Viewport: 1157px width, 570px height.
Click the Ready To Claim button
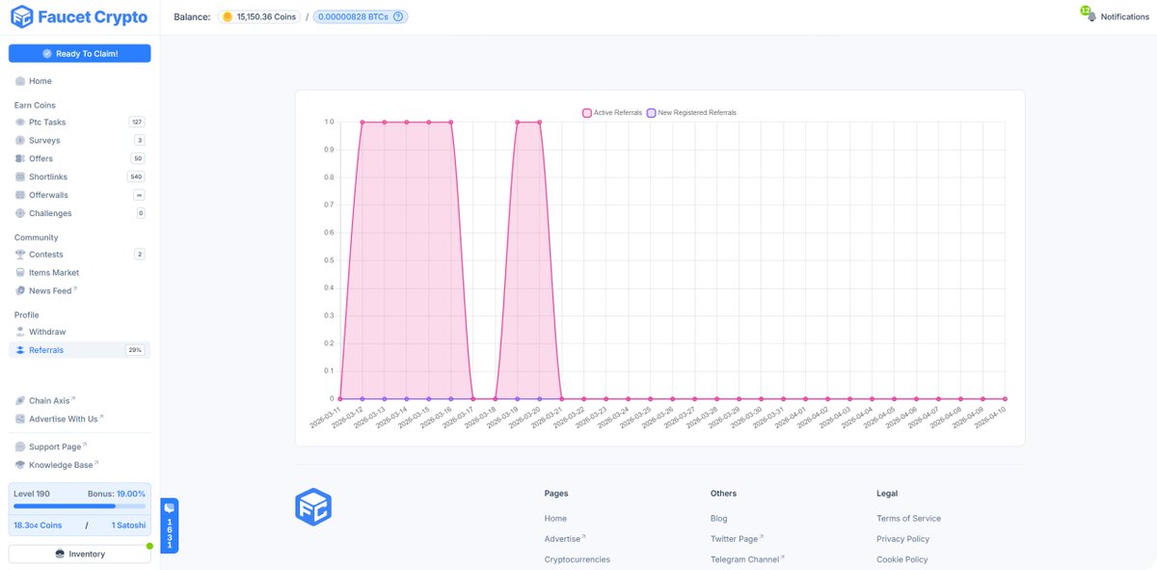pos(79,53)
